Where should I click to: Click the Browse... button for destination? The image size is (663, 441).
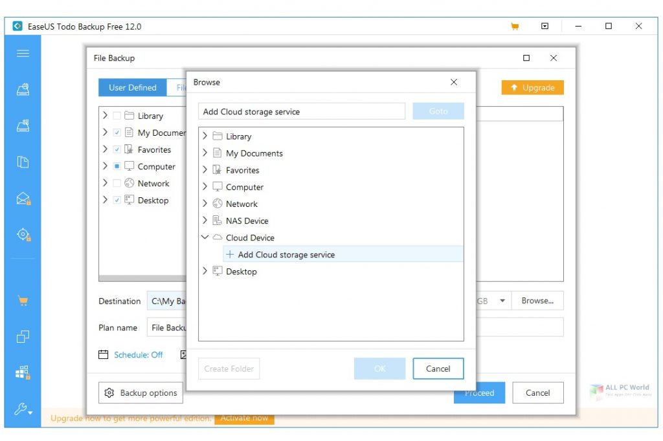(x=537, y=301)
